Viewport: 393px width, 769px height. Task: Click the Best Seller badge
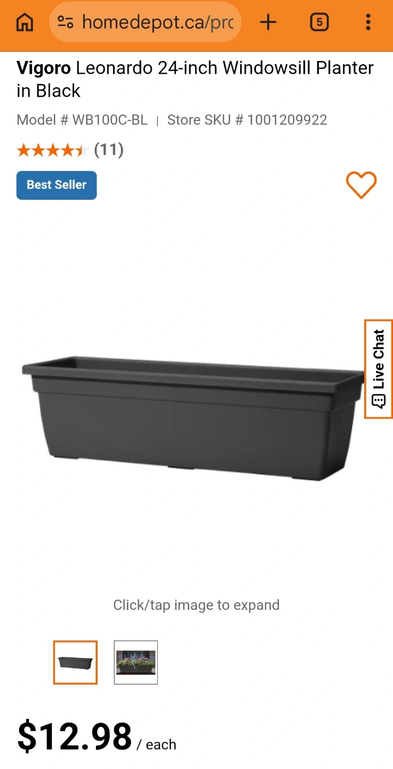point(57,185)
